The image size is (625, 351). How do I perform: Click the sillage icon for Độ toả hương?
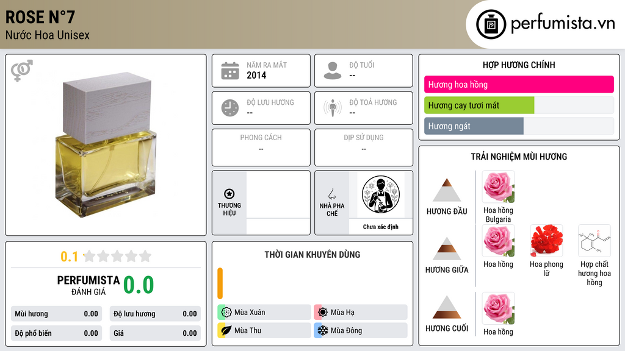[333, 108]
